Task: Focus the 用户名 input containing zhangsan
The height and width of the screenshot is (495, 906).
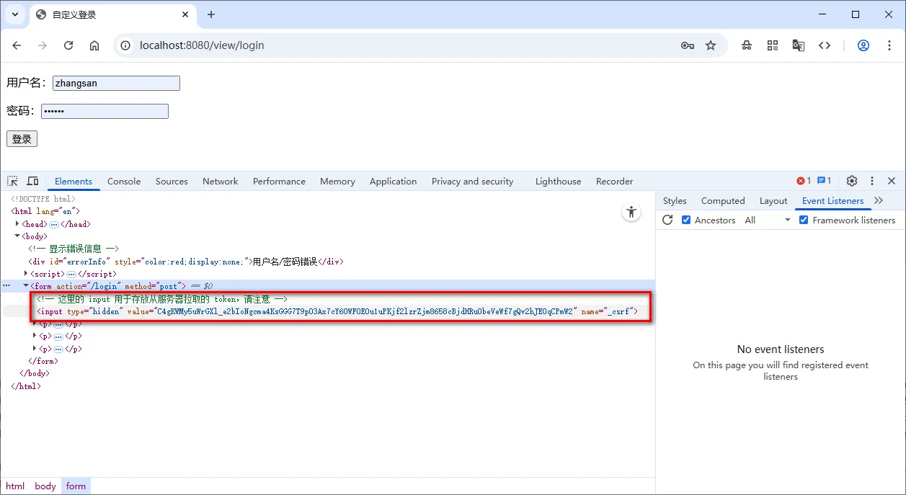Action: (x=116, y=84)
